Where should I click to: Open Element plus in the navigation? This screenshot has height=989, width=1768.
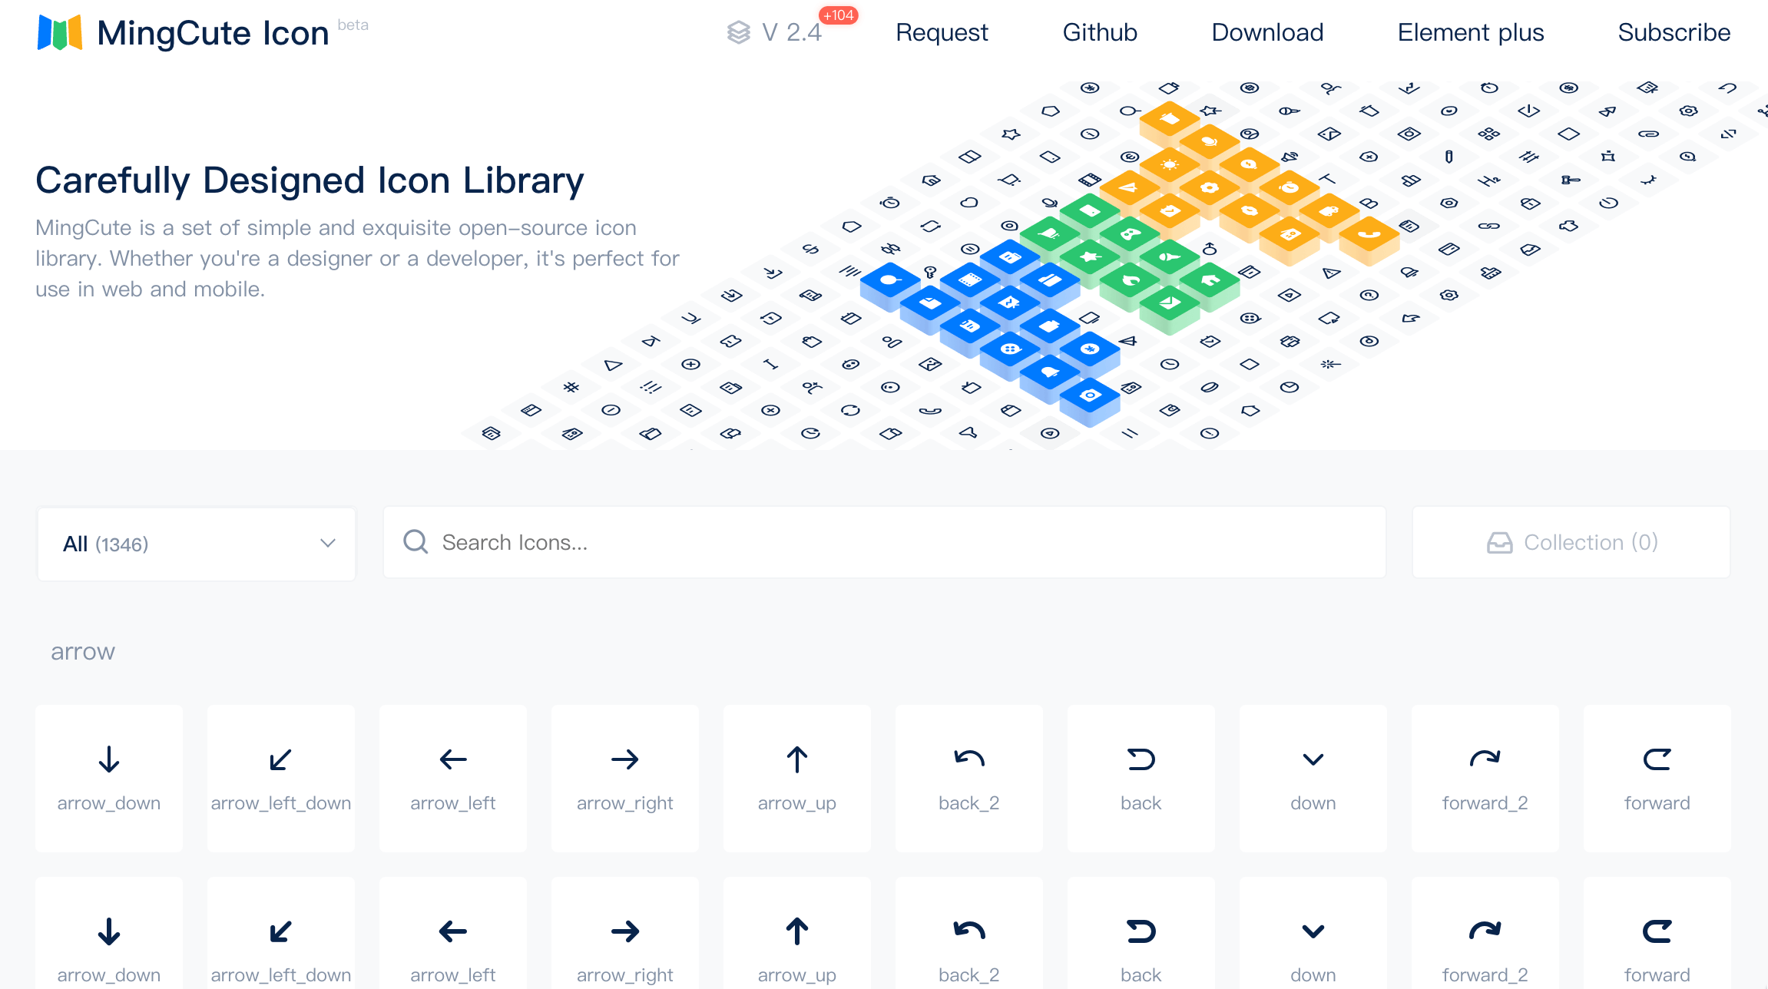coord(1471,32)
